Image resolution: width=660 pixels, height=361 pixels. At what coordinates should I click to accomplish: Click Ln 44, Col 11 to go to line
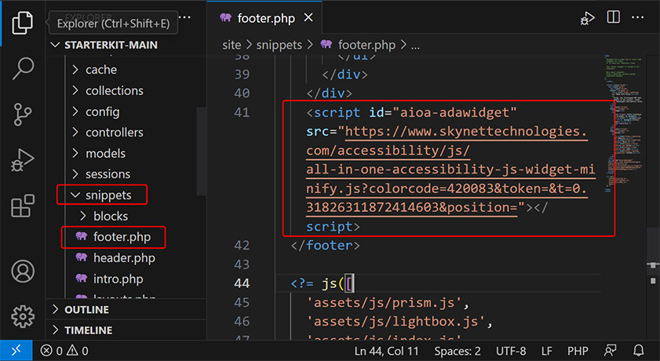[x=386, y=351]
